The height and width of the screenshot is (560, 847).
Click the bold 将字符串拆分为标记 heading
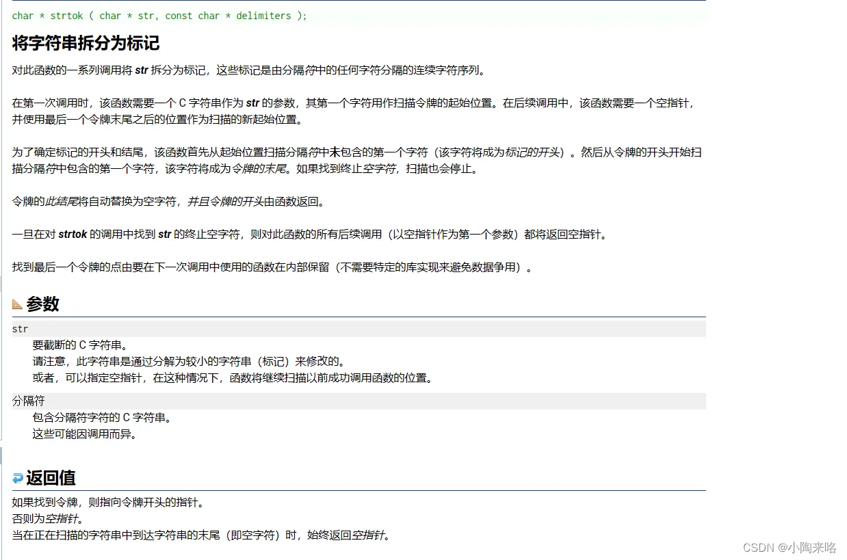[86, 43]
